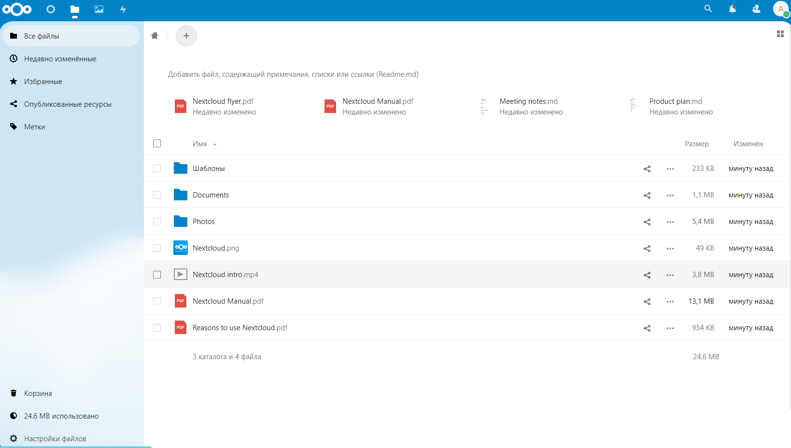Expand the more actions menu for Nextcloud.png
The height and width of the screenshot is (448, 791).
[670, 249]
